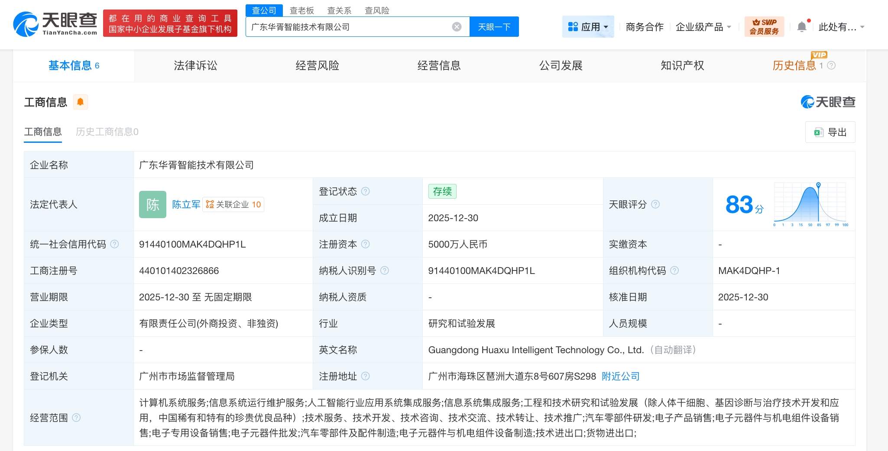Open the 法律诉讼 section tab

point(195,65)
